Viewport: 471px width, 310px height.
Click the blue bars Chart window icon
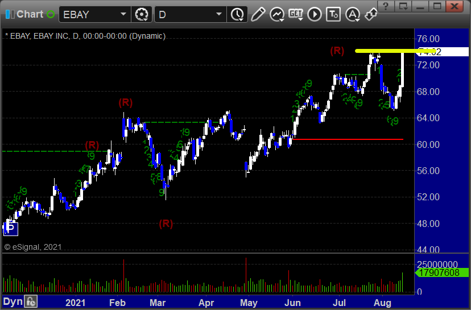tap(10, 14)
